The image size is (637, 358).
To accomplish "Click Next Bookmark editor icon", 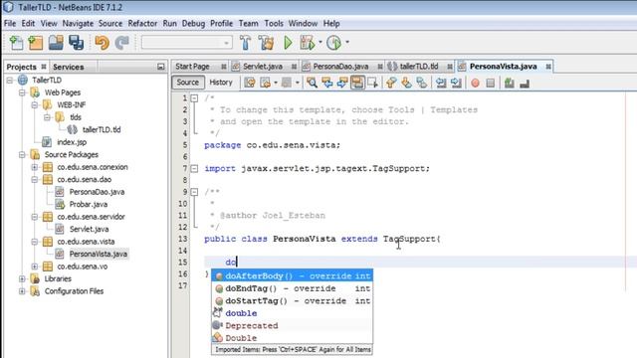I will pos(406,83).
